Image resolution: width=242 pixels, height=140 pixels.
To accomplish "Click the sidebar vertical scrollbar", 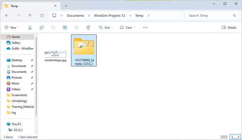I will 36,76.
